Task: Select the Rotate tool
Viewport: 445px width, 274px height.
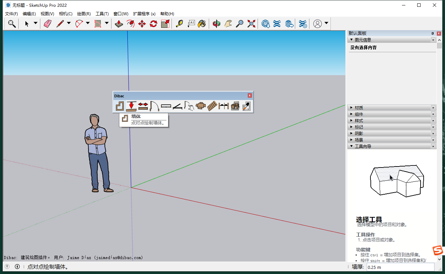Action: click(154, 24)
